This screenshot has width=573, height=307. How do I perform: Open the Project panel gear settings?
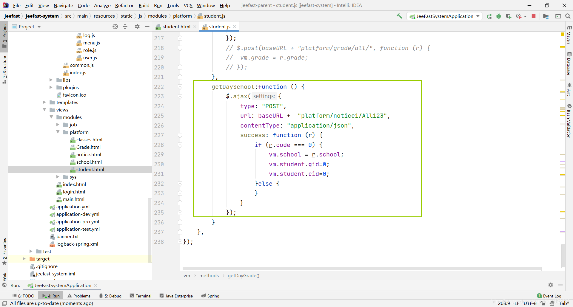click(x=137, y=27)
